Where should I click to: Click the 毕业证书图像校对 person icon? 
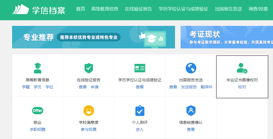(242, 68)
